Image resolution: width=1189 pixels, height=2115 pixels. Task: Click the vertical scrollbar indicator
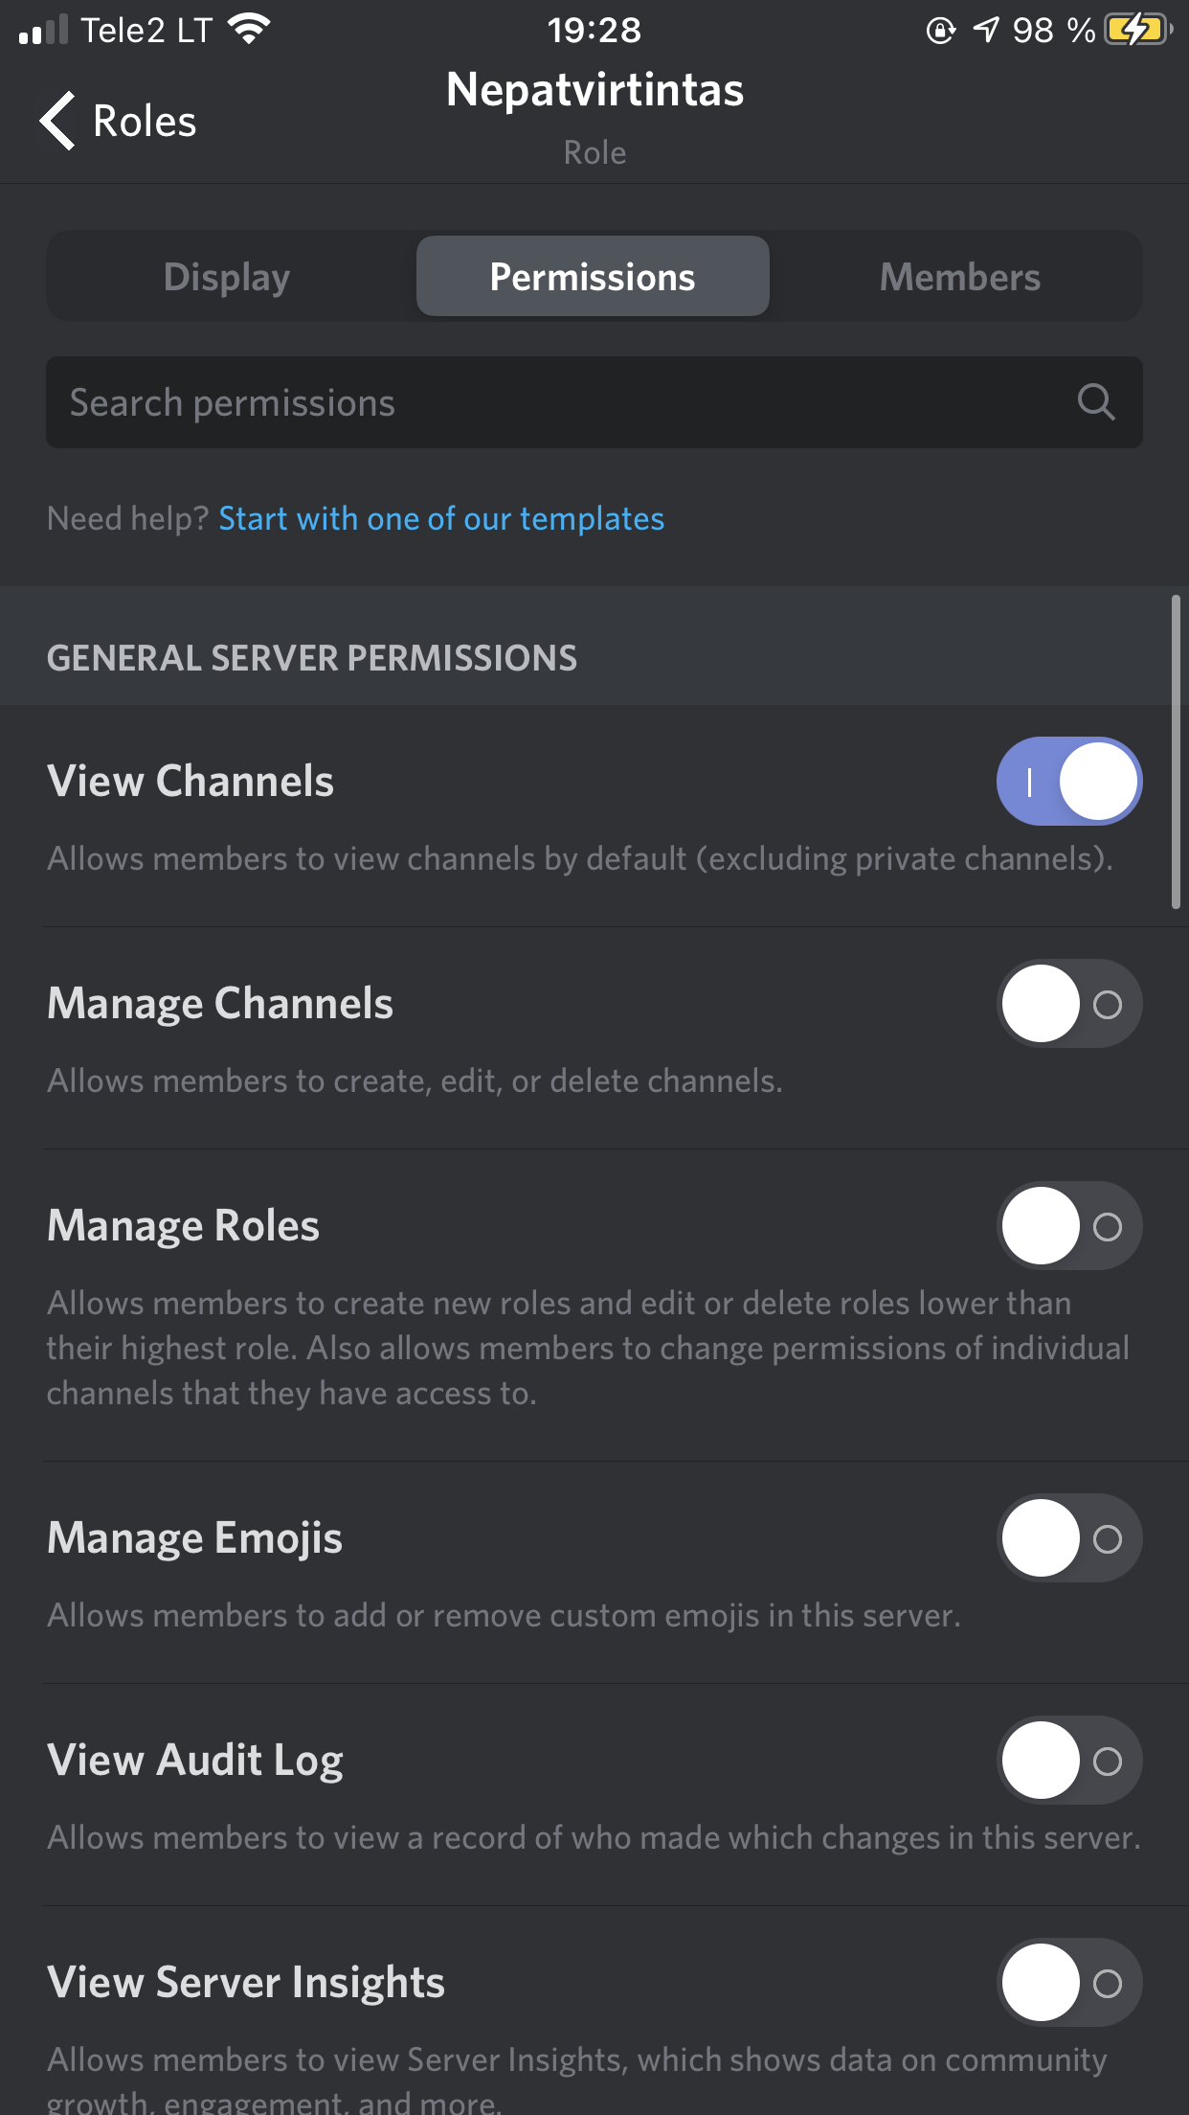click(1176, 751)
